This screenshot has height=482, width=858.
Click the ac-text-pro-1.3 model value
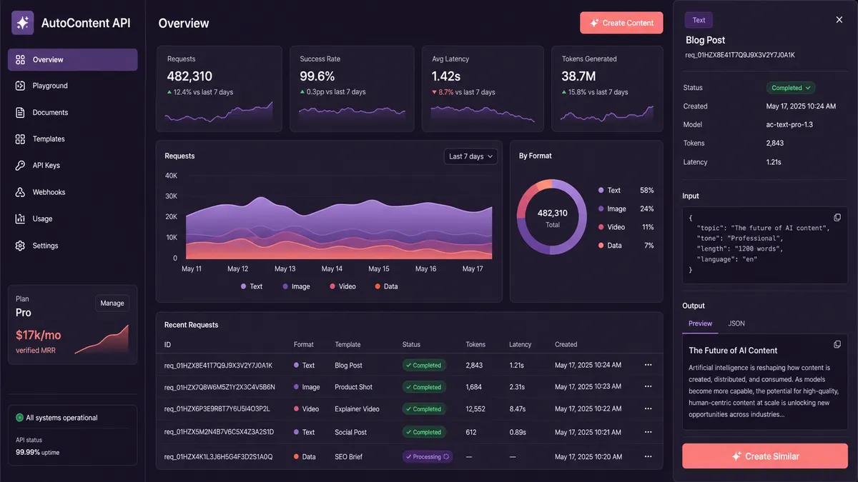tap(789, 125)
